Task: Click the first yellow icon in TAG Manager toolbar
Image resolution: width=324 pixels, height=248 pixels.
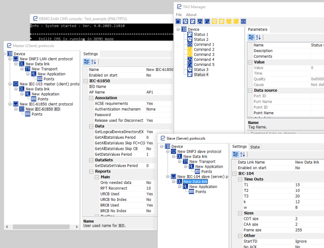Action: point(214,21)
